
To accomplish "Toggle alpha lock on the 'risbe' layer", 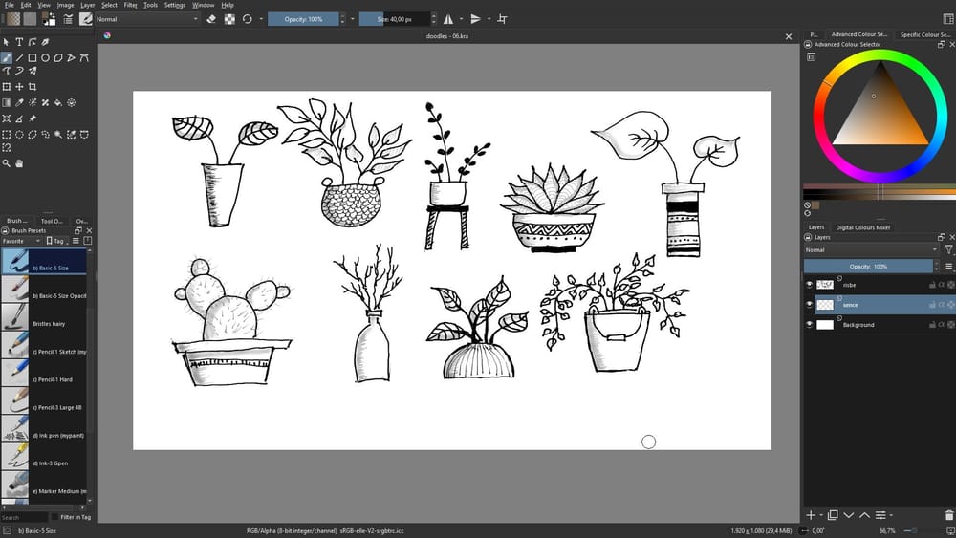I will [950, 285].
